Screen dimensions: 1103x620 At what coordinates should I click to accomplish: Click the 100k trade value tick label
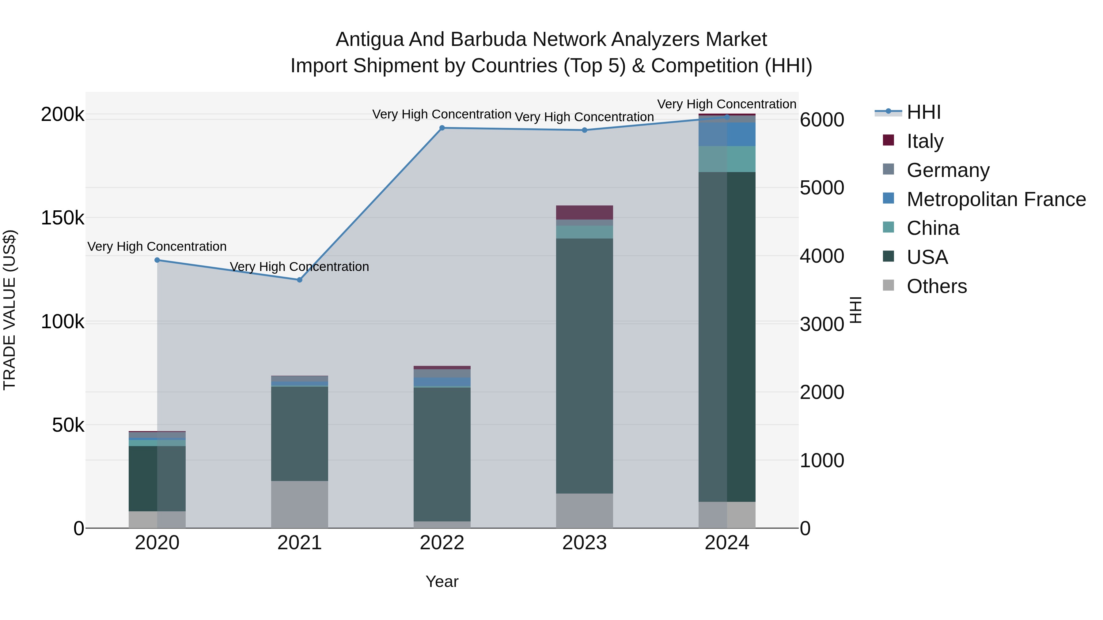(63, 321)
